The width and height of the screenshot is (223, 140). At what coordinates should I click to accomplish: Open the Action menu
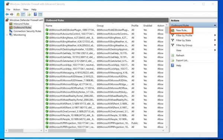[16, 10]
